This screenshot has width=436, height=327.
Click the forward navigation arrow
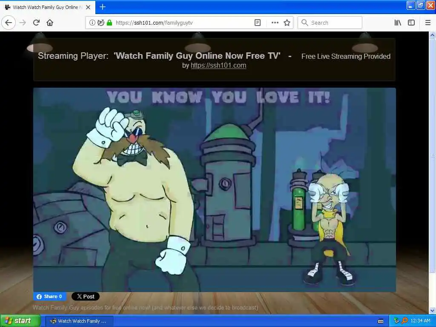(x=23, y=23)
